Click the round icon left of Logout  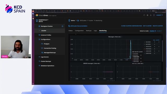(x=154, y=15)
